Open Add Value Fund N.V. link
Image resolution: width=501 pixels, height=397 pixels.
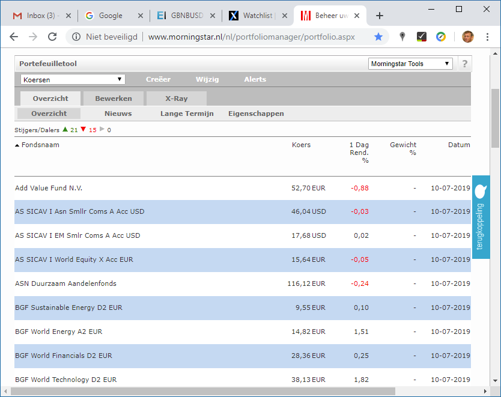click(x=49, y=188)
